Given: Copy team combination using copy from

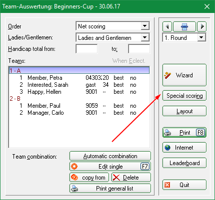Looking at the screenshot, I should 89,178.
